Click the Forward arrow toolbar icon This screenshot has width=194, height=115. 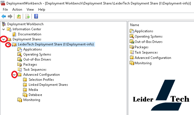pos(10,16)
